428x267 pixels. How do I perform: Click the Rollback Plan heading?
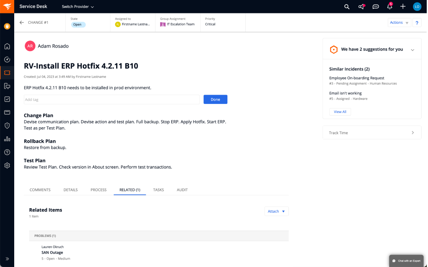(x=40, y=141)
